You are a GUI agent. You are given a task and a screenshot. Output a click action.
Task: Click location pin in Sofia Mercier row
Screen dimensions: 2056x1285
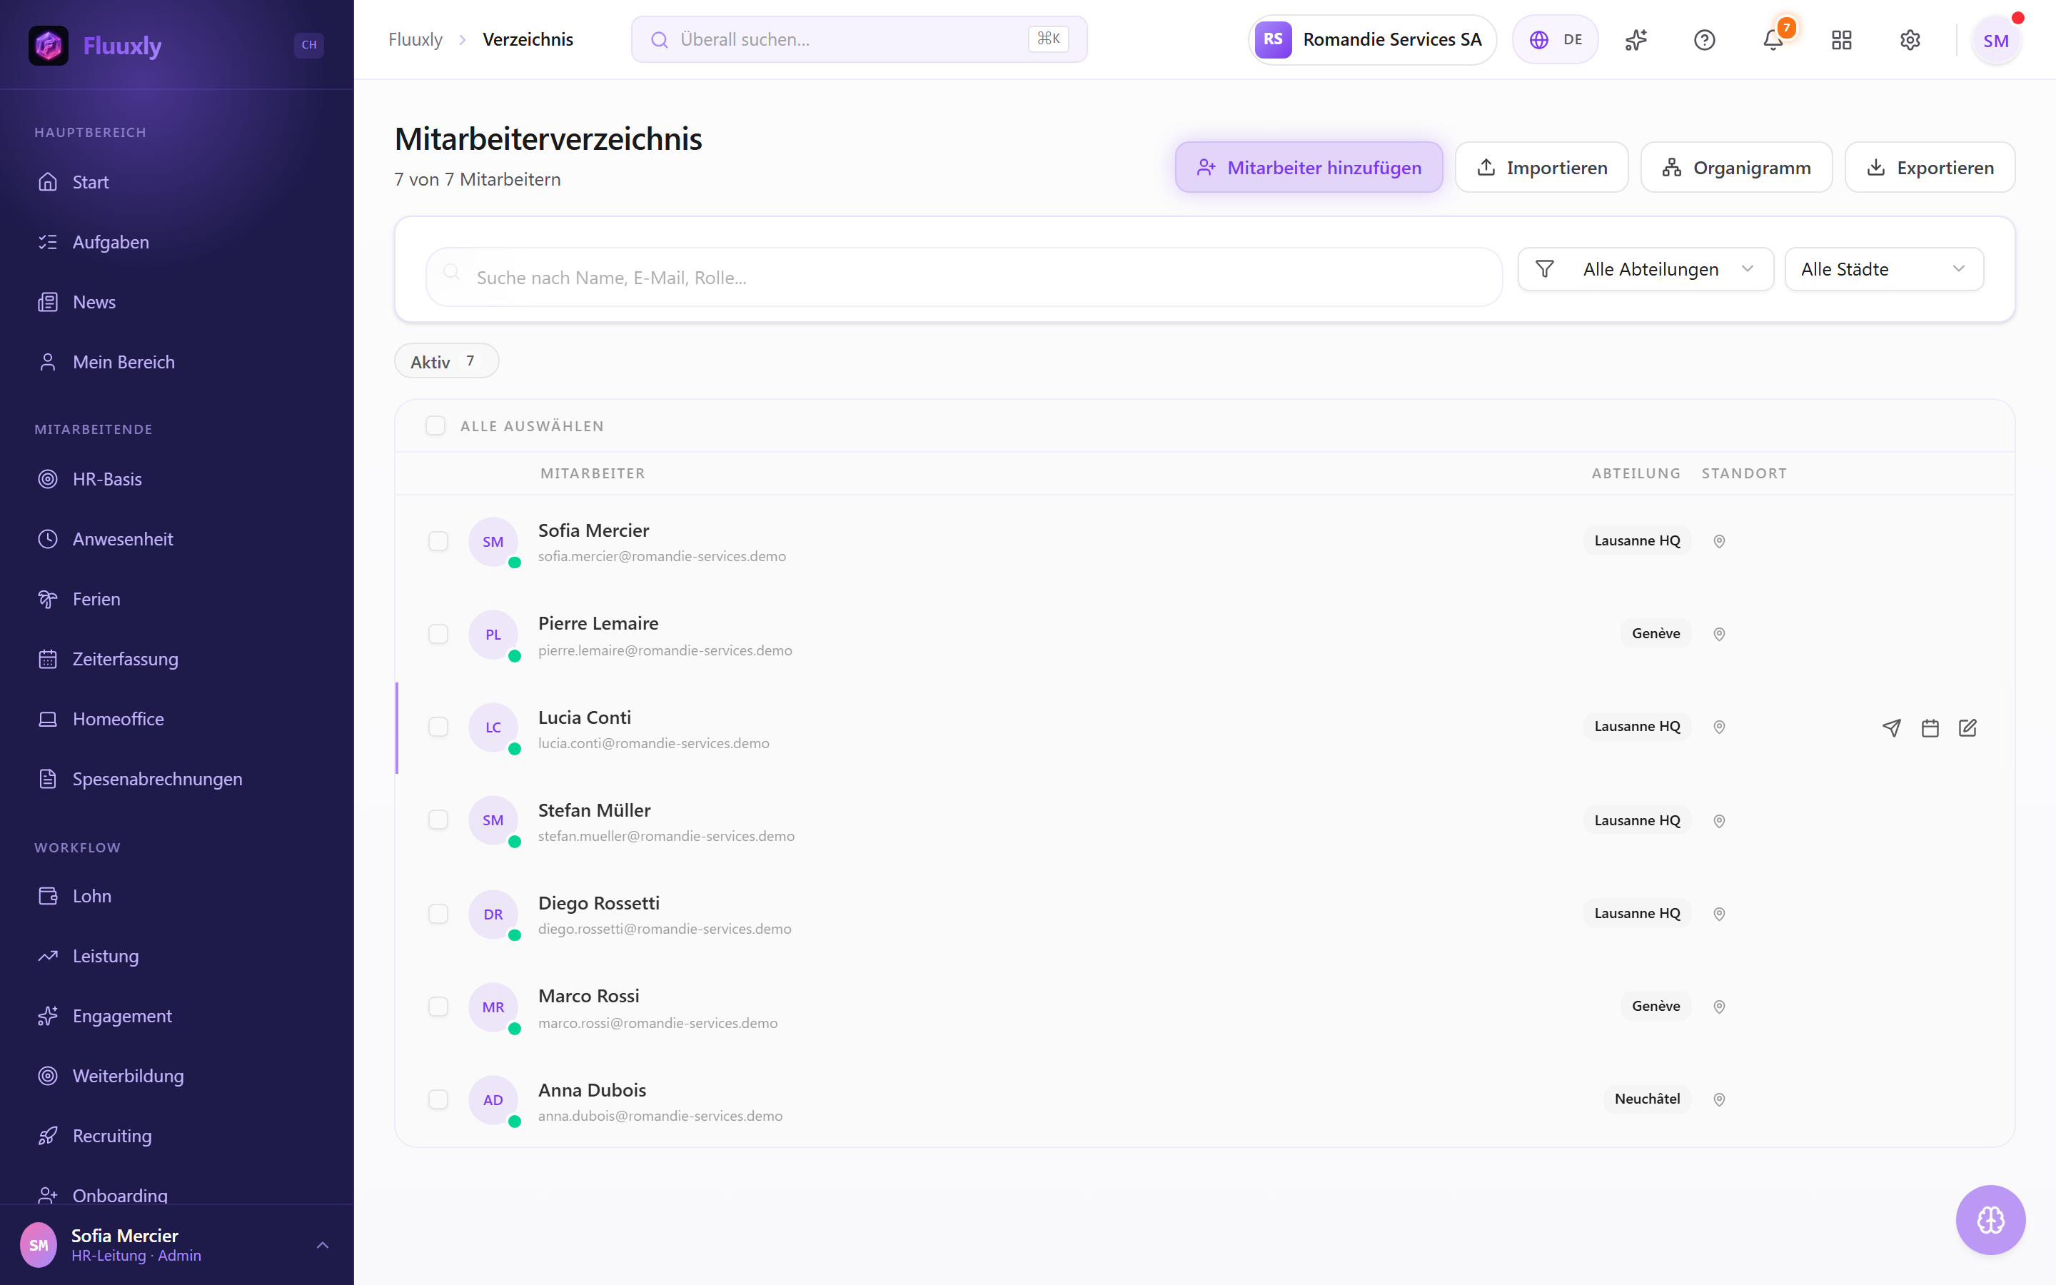pos(1719,541)
